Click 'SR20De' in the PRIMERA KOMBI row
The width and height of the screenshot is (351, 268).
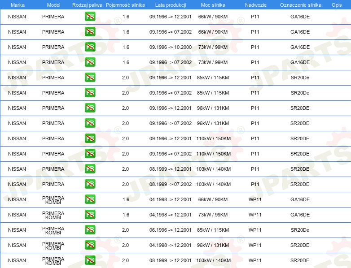[x=300, y=230]
